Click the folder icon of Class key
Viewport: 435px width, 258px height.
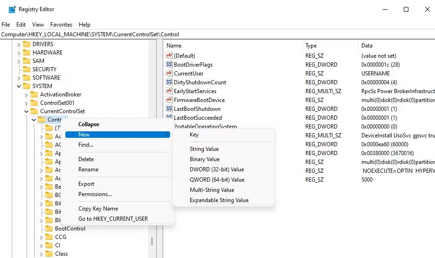[49, 253]
